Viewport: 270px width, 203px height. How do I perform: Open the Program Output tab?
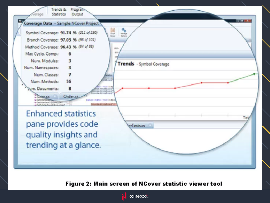77,12
